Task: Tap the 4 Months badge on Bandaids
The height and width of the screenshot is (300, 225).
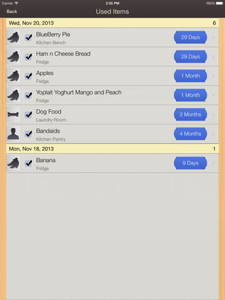Action: click(x=191, y=134)
